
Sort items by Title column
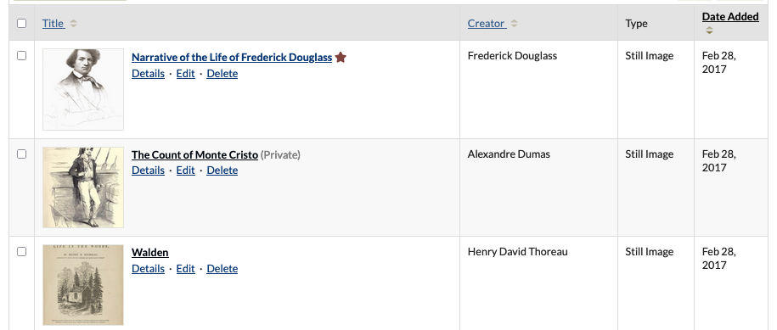(x=53, y=23)
